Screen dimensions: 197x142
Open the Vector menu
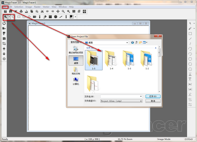pos(46,7)
